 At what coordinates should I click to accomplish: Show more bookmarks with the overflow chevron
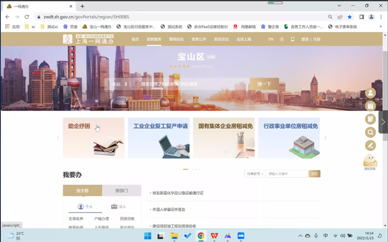point(381,26)
